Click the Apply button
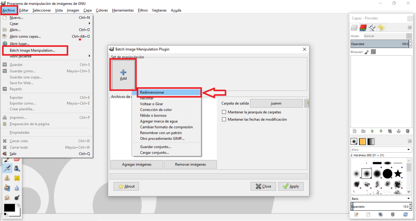The image size is (416, 221). (x=291, y=186)
